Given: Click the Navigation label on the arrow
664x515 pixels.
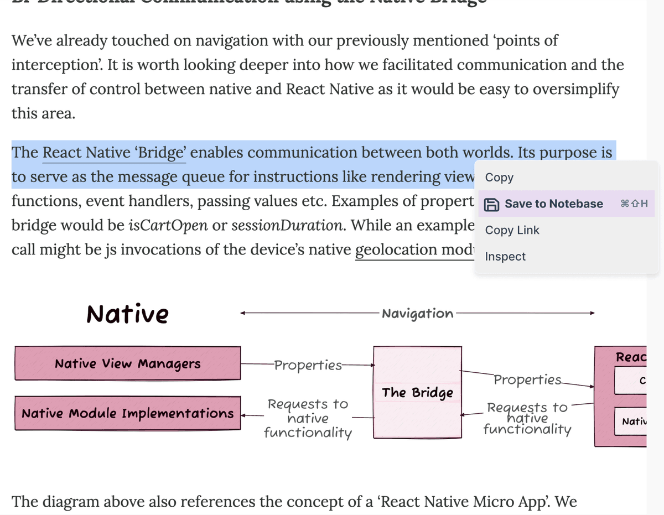Looking at the screenshot, I should coord(417,314).
